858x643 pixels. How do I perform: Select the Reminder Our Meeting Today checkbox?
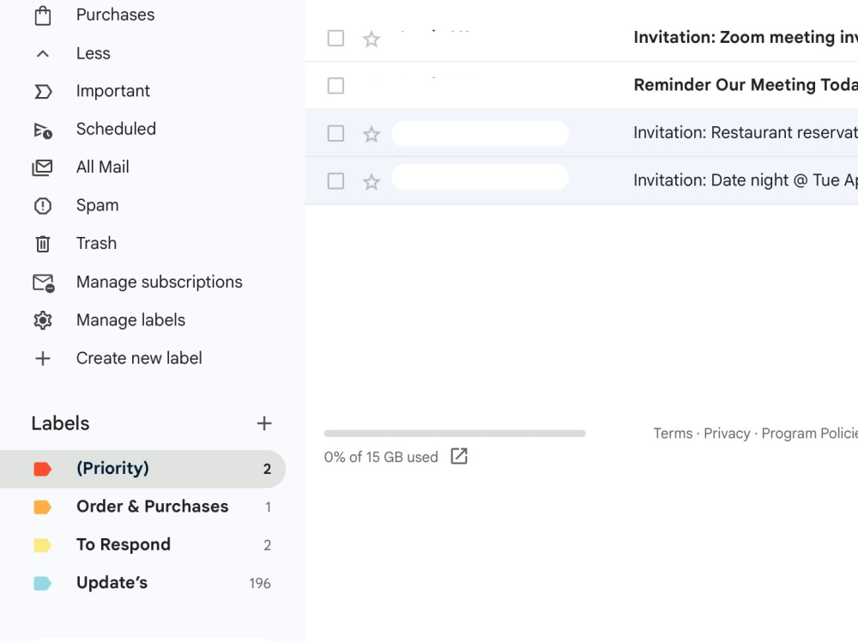[x=335, y=86]
